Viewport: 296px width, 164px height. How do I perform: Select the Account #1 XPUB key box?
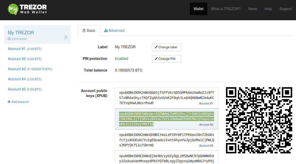pyautogui.click(x=167, y=98)
